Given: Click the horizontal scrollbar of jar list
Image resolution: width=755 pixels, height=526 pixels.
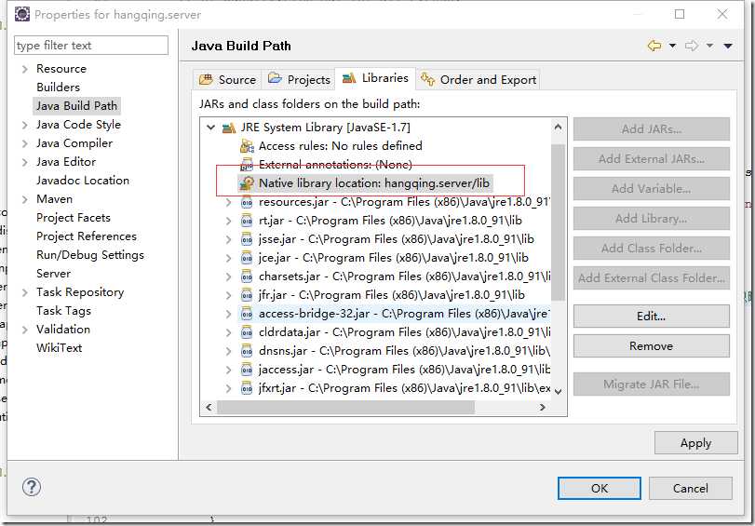Looking at the screenshot, I should click(x=345, y=407).
